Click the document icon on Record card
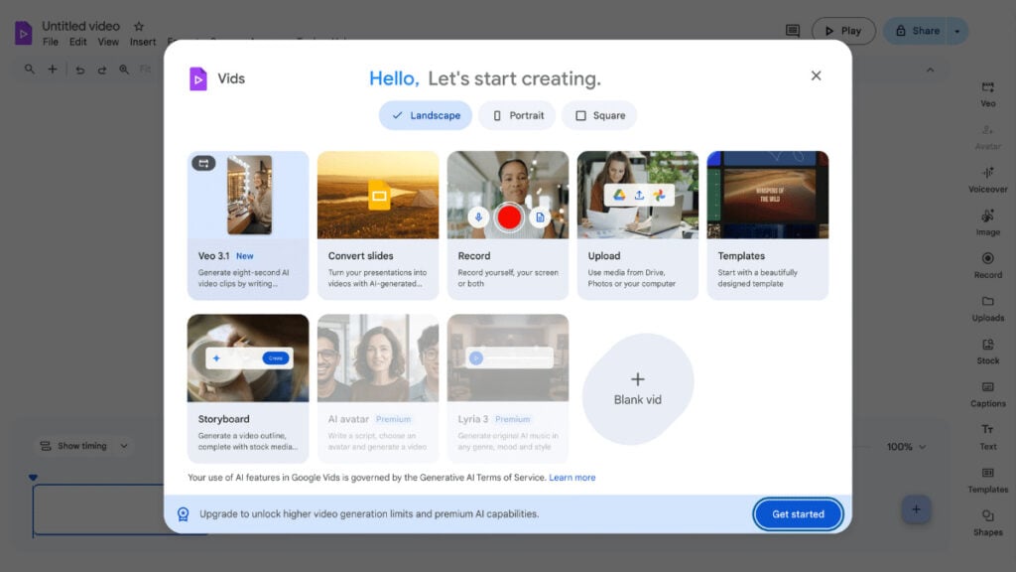 [540, 217]
